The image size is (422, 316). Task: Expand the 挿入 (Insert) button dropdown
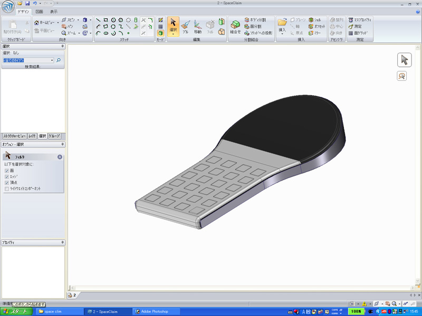[282, 35]
